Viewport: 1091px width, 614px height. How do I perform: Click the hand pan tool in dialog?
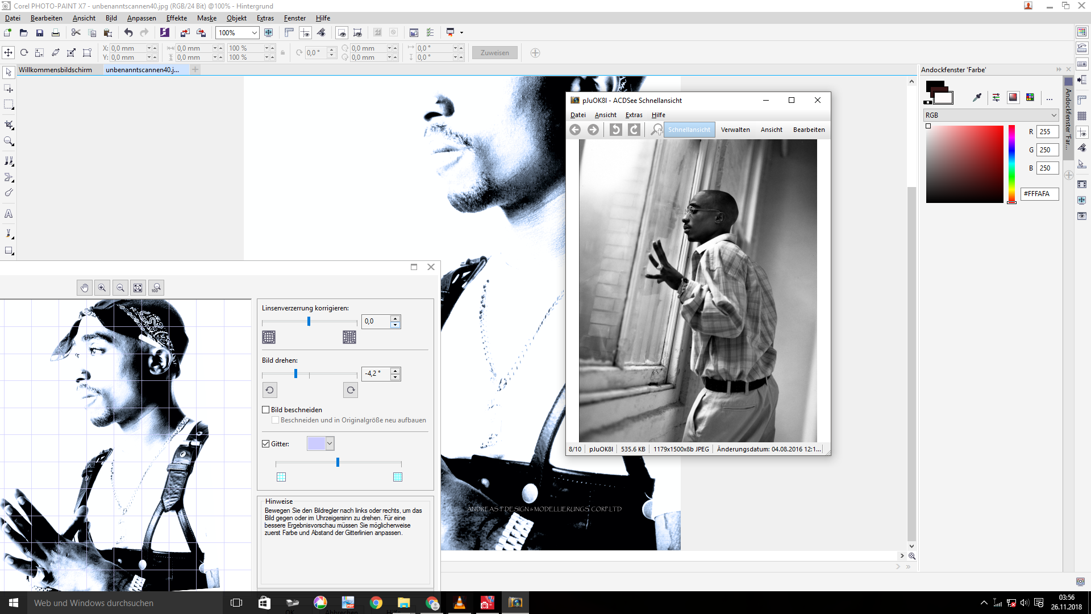tap(85, 288)
